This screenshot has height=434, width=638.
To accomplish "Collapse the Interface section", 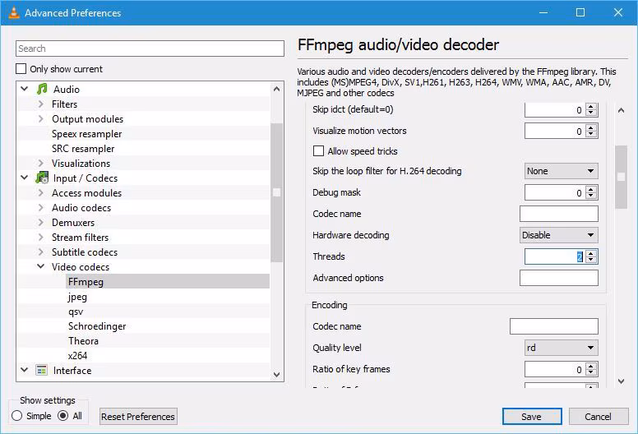I will 25,370.
